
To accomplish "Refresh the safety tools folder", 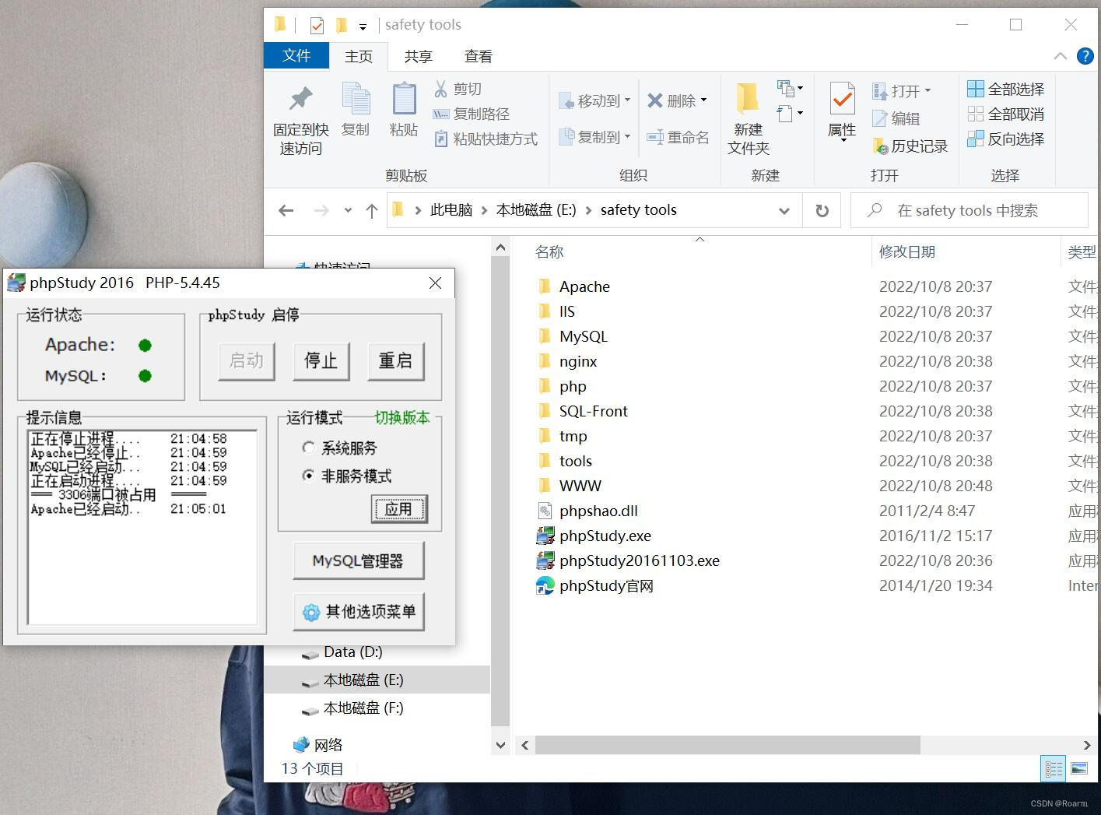I will click(x=822, y=210).
